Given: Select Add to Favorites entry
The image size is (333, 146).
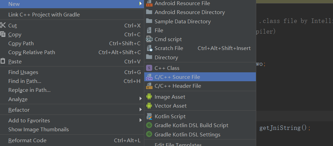Looking at the screenshot, I should point(72,120).
